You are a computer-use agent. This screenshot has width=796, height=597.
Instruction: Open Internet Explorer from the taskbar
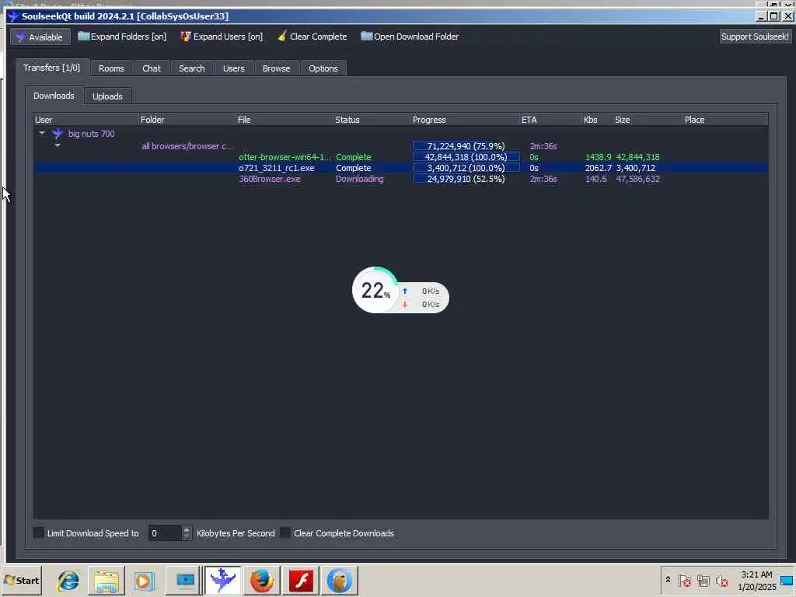(x=68, y=580)
